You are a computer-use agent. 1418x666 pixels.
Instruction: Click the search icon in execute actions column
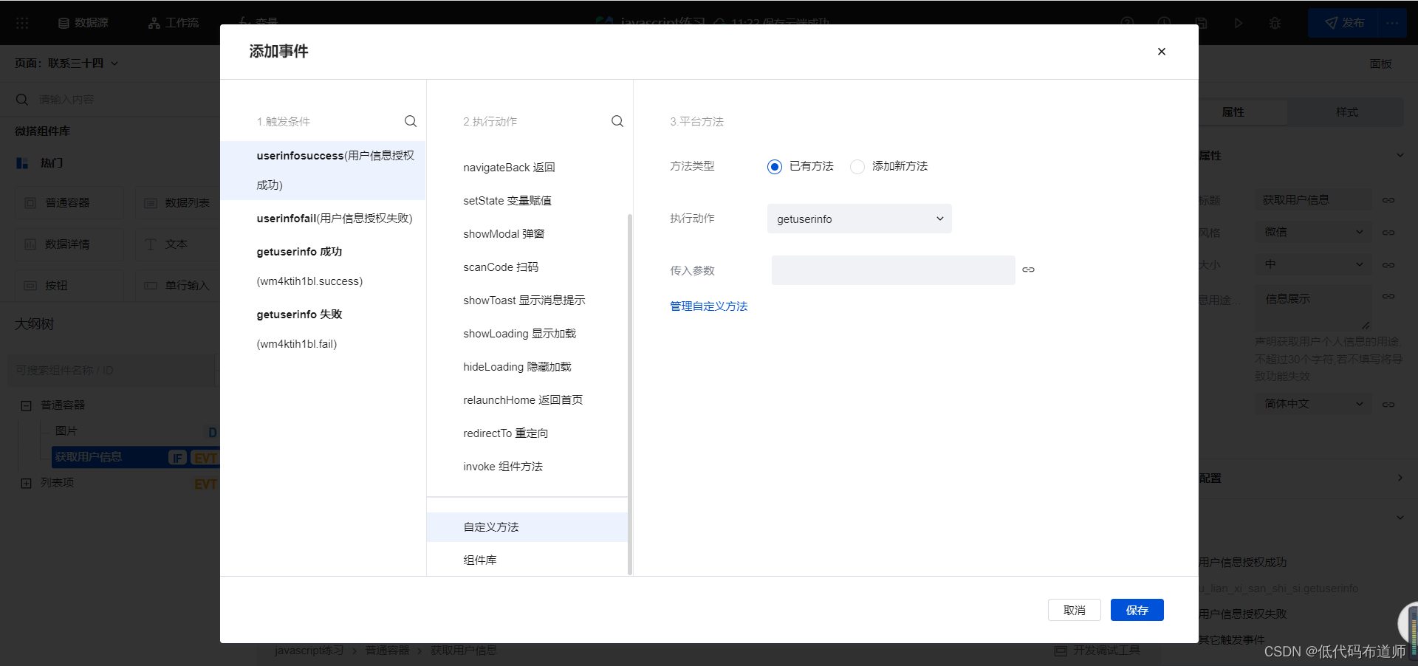pyautogui.click(x=617, y=121)
